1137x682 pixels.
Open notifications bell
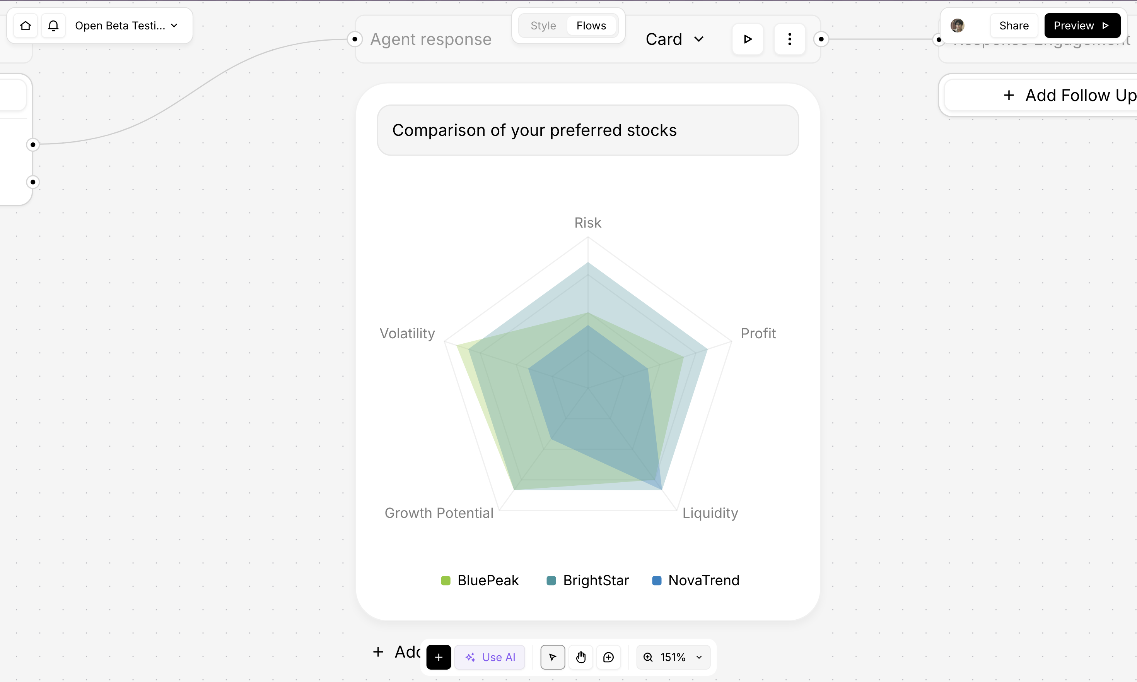[x=53, y=26]
